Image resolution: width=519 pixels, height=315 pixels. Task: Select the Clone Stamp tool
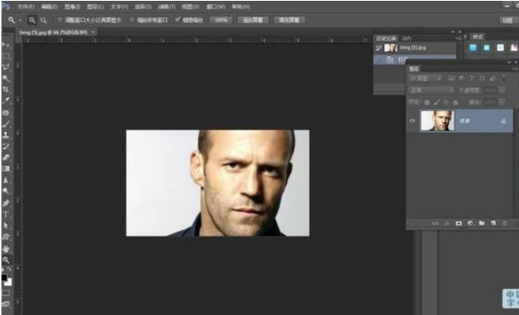(6, 135)
